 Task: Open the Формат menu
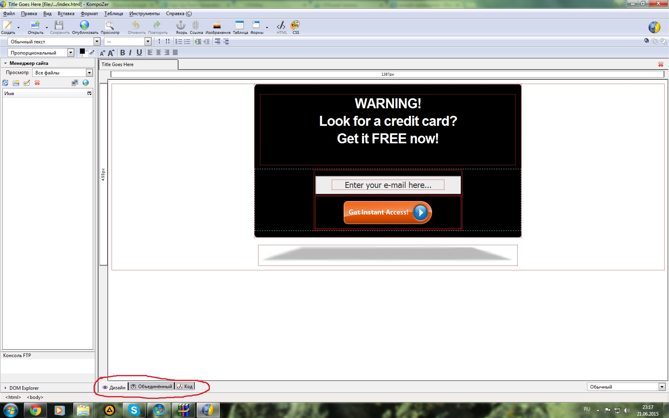pyautogui.click(x=89, y=14)
